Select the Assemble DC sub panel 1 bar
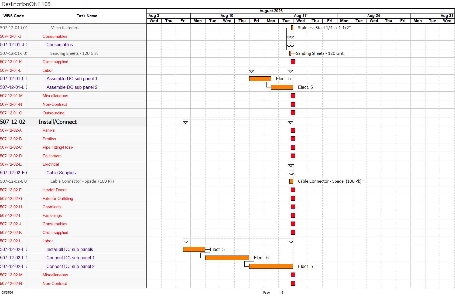This screenshot has width=455, height=296. 260,79
